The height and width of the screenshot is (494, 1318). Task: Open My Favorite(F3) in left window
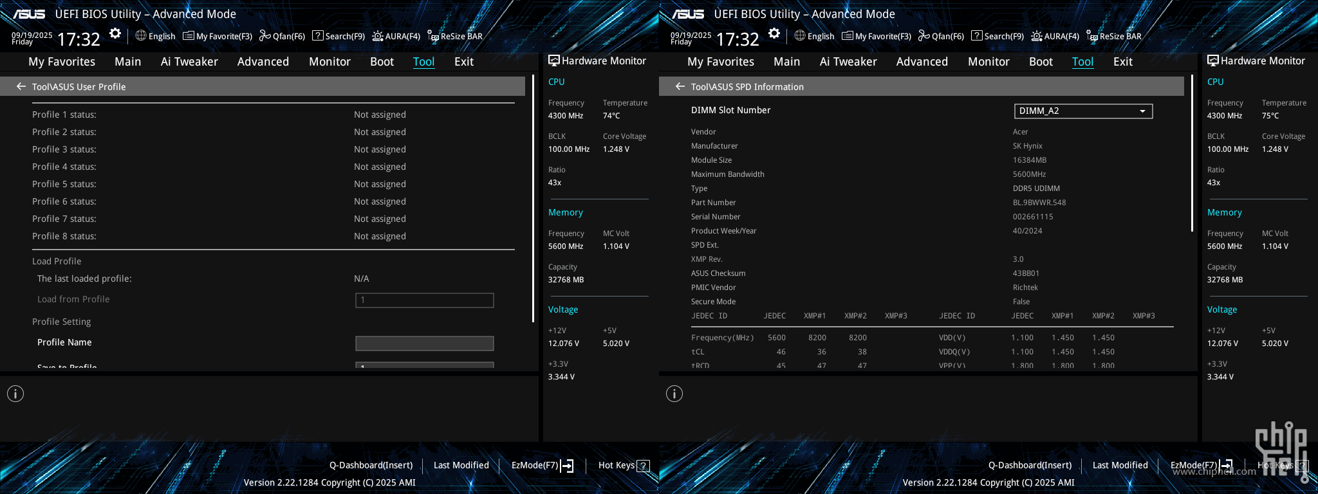[218, 36]
